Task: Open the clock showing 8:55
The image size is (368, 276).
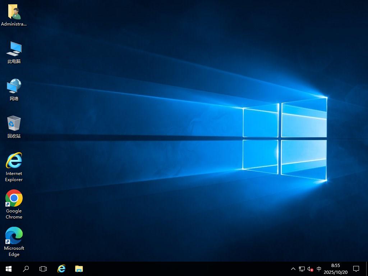Action: (x=335, y=269)
